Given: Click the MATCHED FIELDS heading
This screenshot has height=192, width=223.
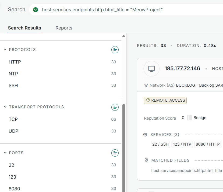Looking at the screenshot, I should click(170, 160).
